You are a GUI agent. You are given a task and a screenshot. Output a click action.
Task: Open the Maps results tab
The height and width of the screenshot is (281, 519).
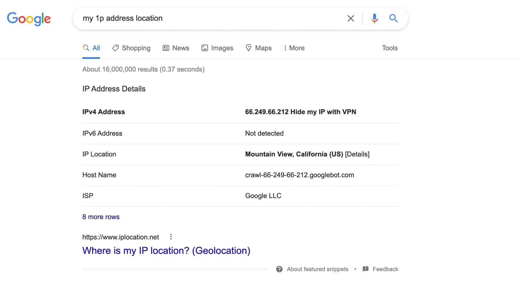(259, 48)
